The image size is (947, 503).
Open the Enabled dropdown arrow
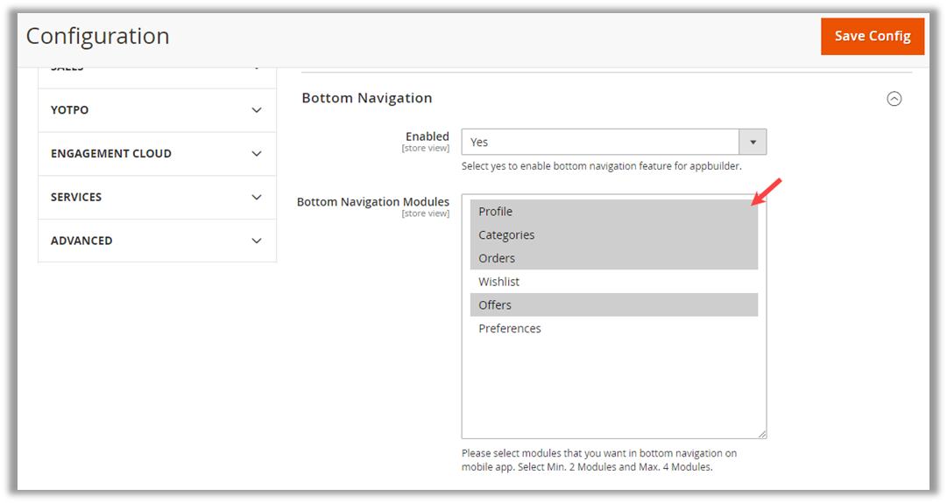753,142
